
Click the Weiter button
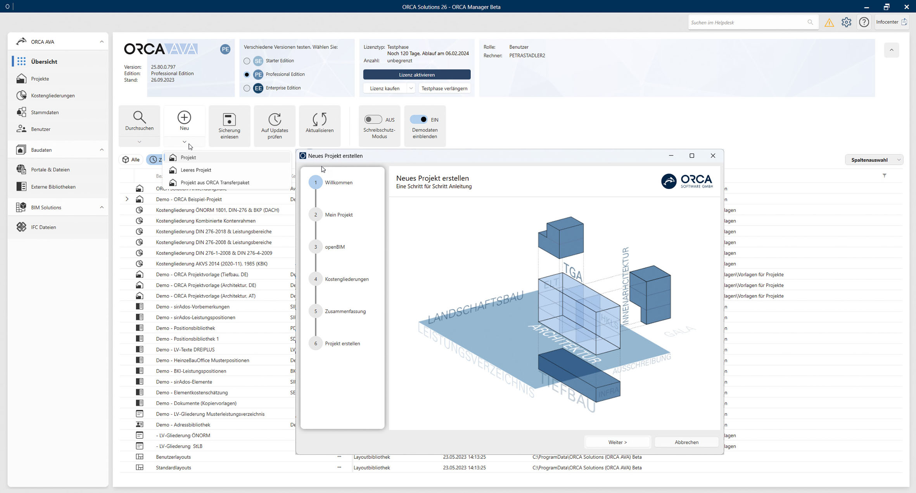[x=617, y=442]
